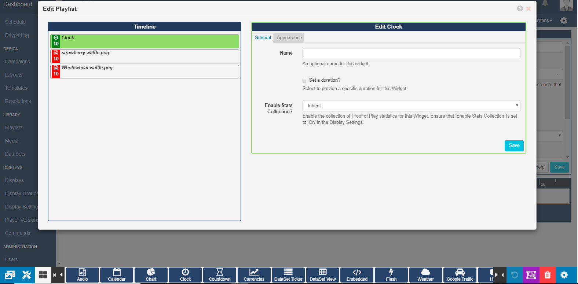Switch to the General tab
Viewport: 578px width, 284px height.
click(x=263, y=38)
